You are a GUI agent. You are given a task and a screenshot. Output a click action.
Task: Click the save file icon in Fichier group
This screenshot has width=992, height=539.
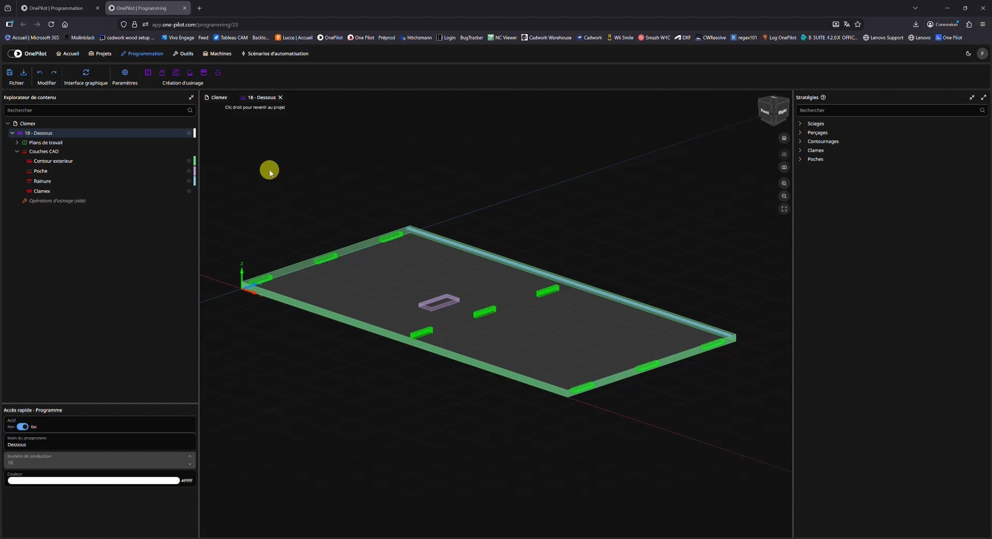pos(9,73)
